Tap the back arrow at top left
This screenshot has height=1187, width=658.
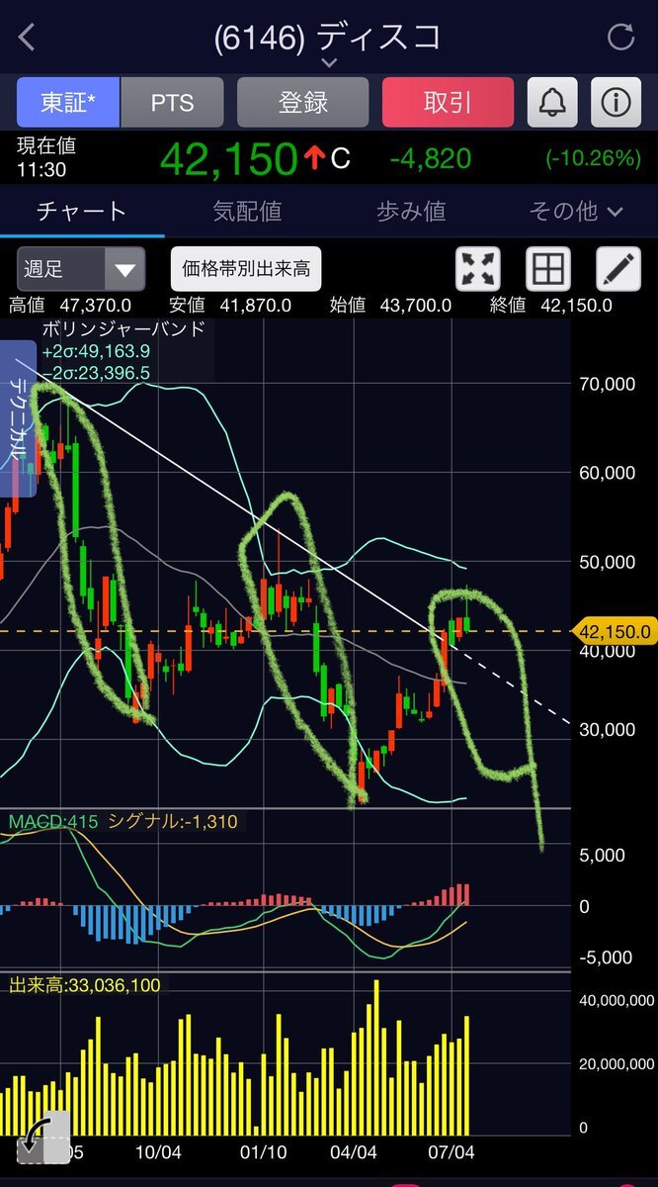(27, 38)
